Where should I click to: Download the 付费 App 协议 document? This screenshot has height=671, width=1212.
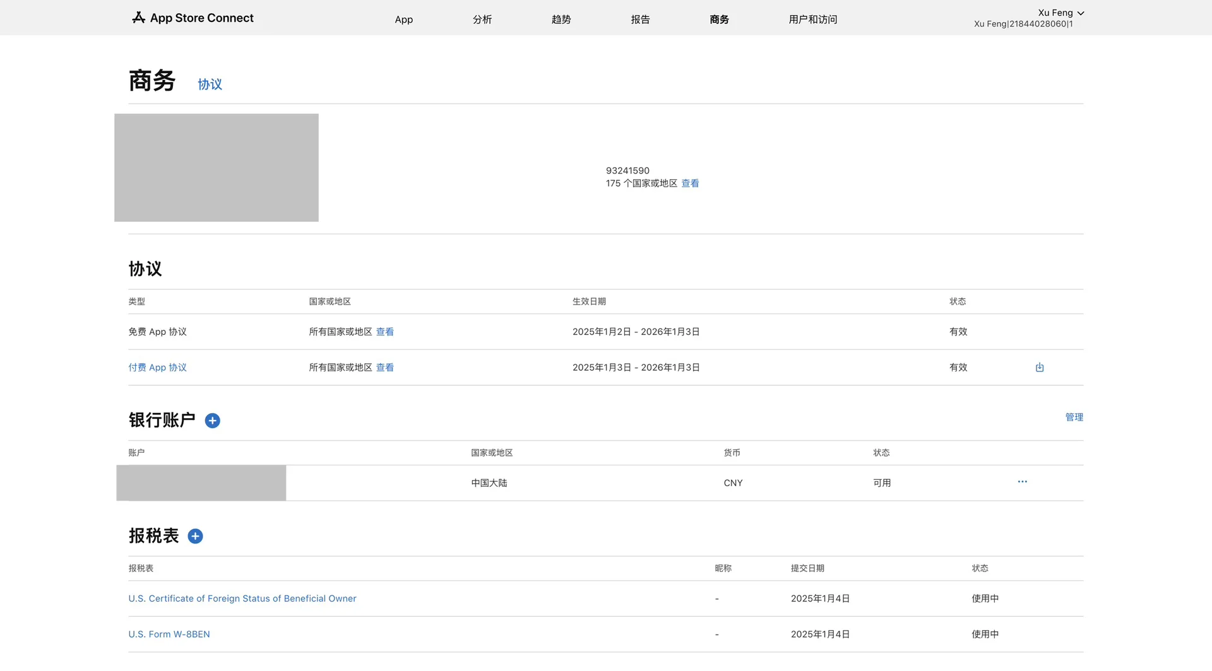coord(1040,367)
